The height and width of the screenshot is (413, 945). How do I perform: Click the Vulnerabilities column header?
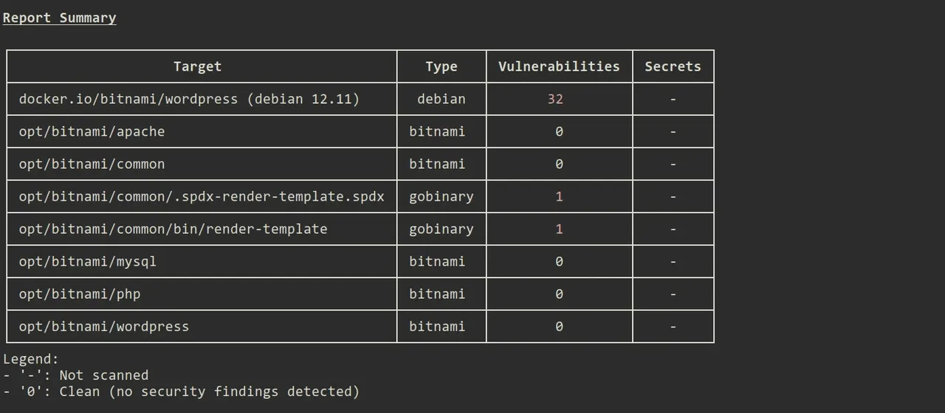coord(559,66)
